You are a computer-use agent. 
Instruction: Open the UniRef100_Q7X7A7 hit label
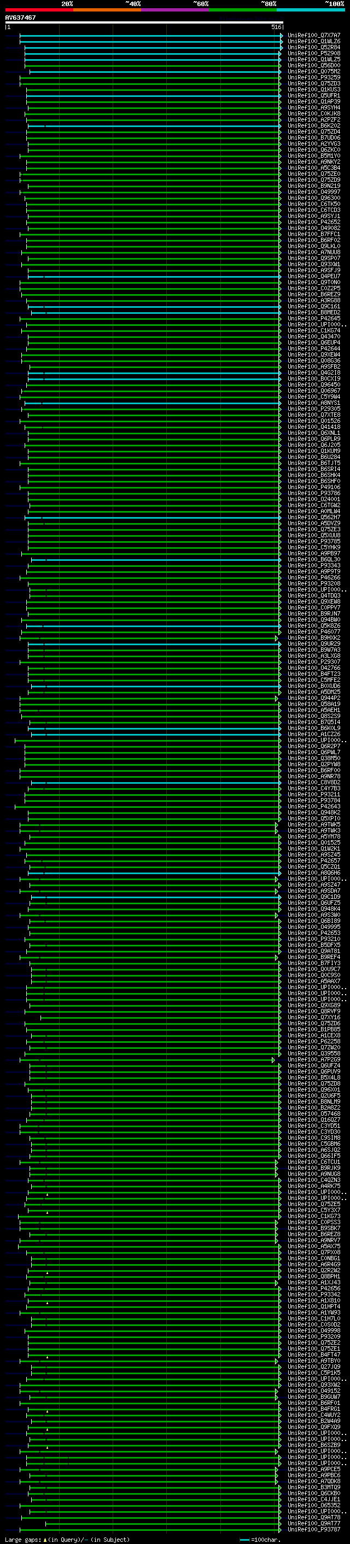click(x=314, y=36)
